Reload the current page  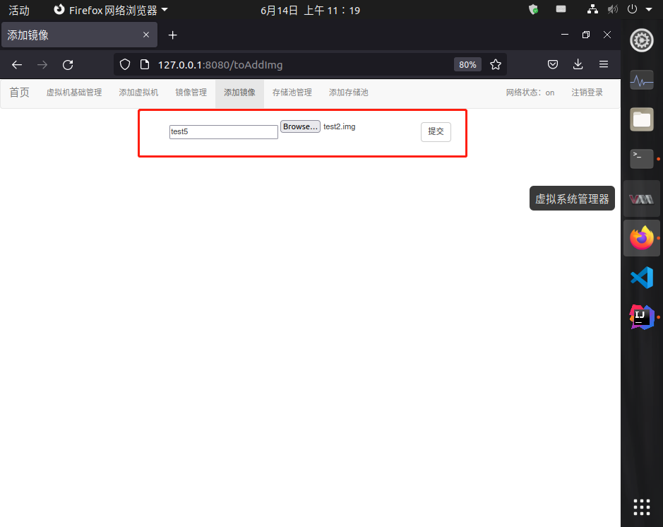pyautogui.click(x=68, y=65)
